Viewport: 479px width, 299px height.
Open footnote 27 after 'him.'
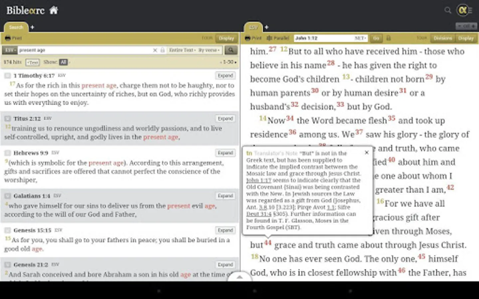[x=272, y=49]
